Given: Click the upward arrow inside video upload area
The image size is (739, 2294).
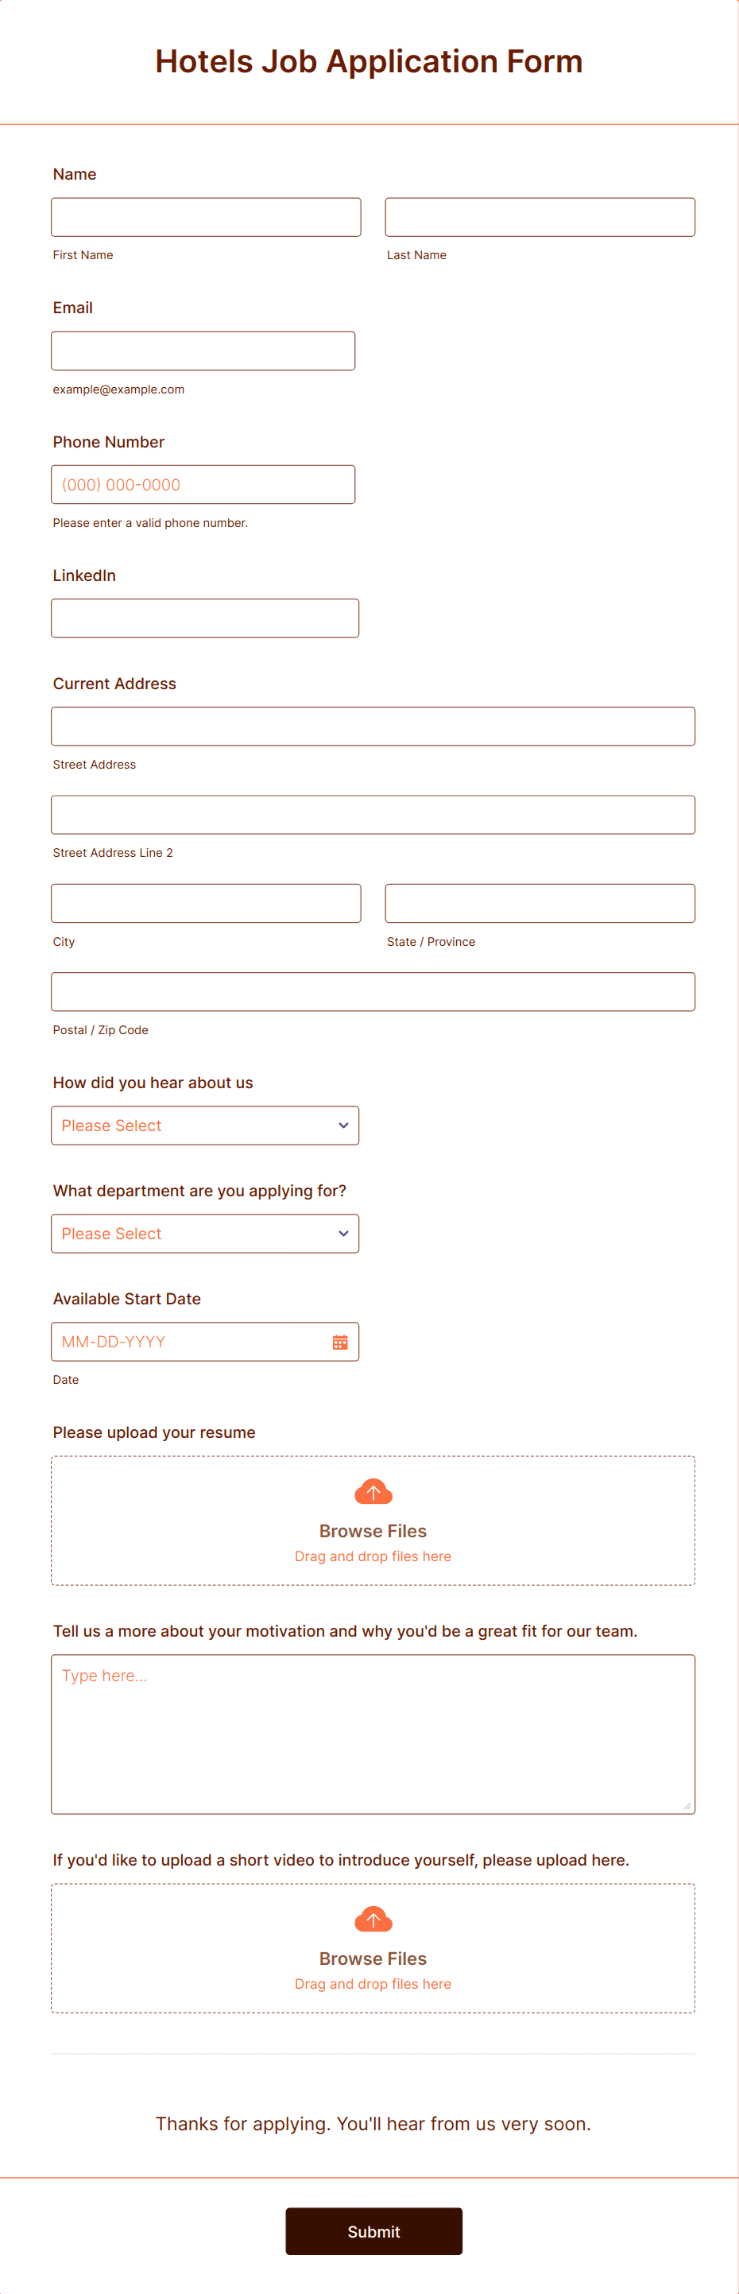Looking at the screenshot, I should 373,1920.
